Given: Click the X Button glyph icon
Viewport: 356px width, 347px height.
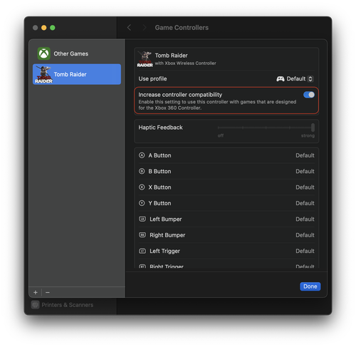Looking at the screenshot, I should (x=142, y=187).
